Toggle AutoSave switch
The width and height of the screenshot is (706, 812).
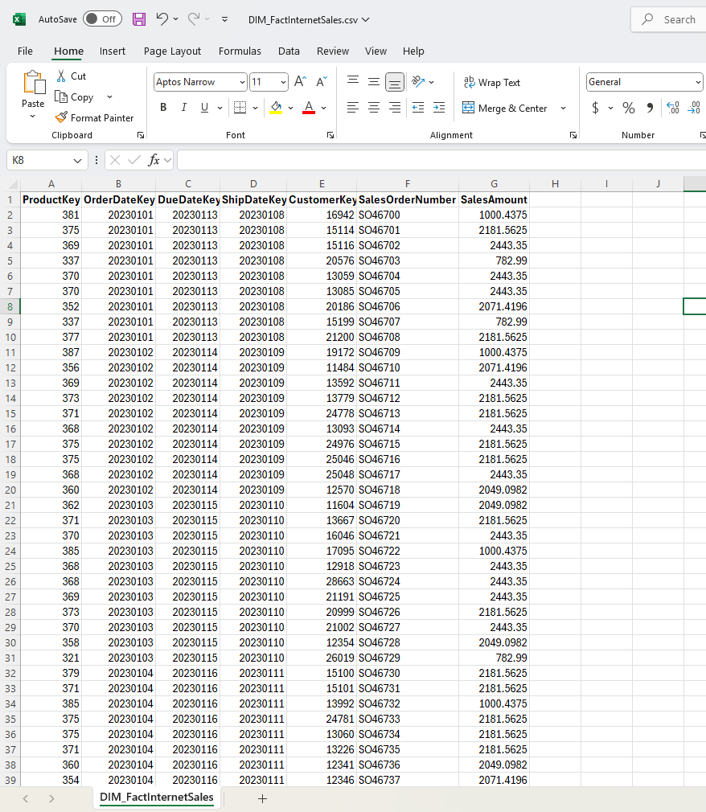(x=102, y=19)
